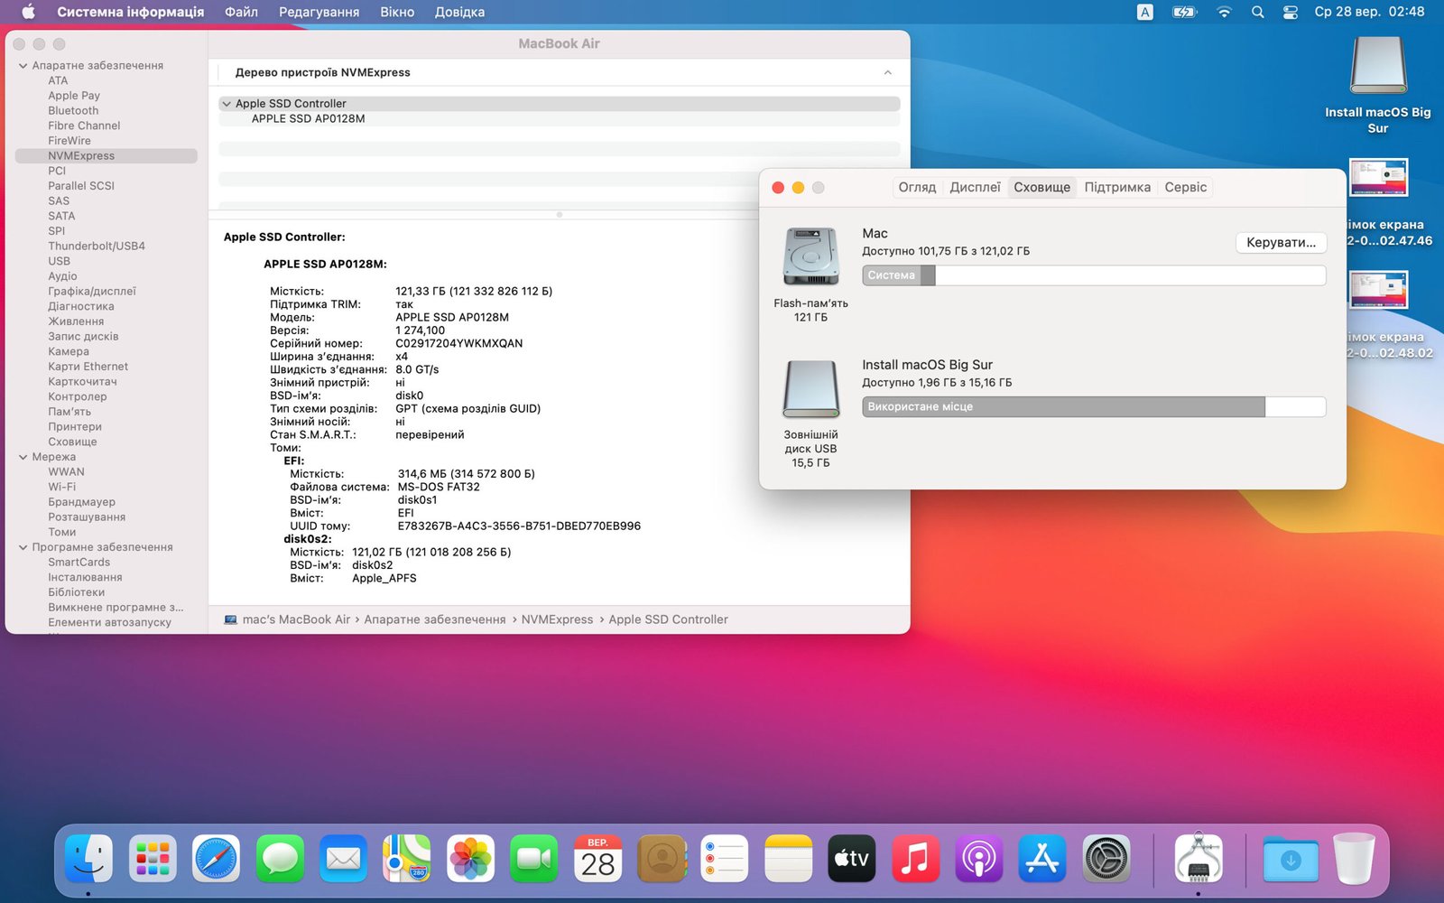Open Calendar showing date 28
This screenshot has height=903, width=1444.
coord(597,858)
